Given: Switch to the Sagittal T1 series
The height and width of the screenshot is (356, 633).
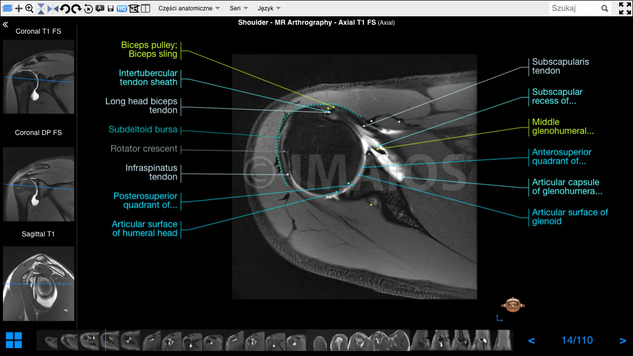Looking at the screenshot, I should [x=38, y=284].
